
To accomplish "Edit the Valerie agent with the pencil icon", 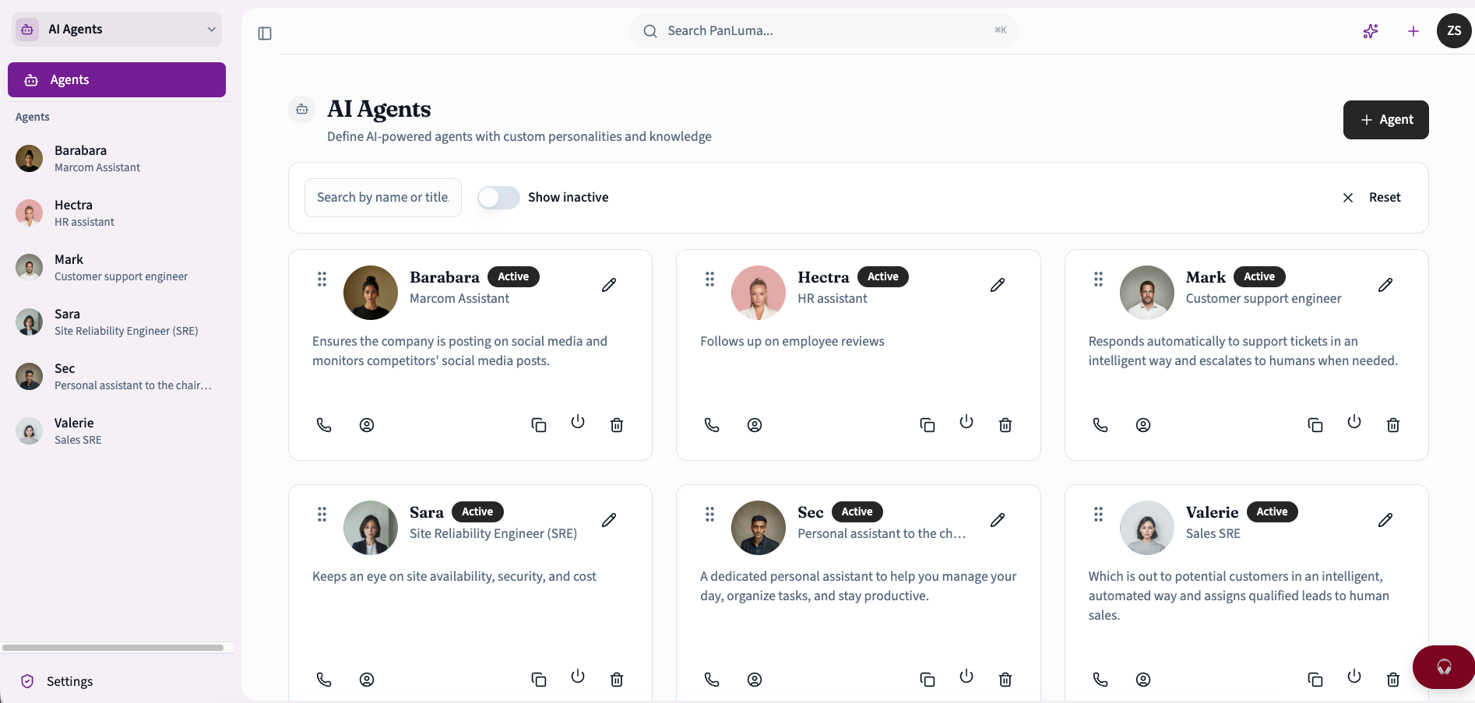I will [1385, 520].
